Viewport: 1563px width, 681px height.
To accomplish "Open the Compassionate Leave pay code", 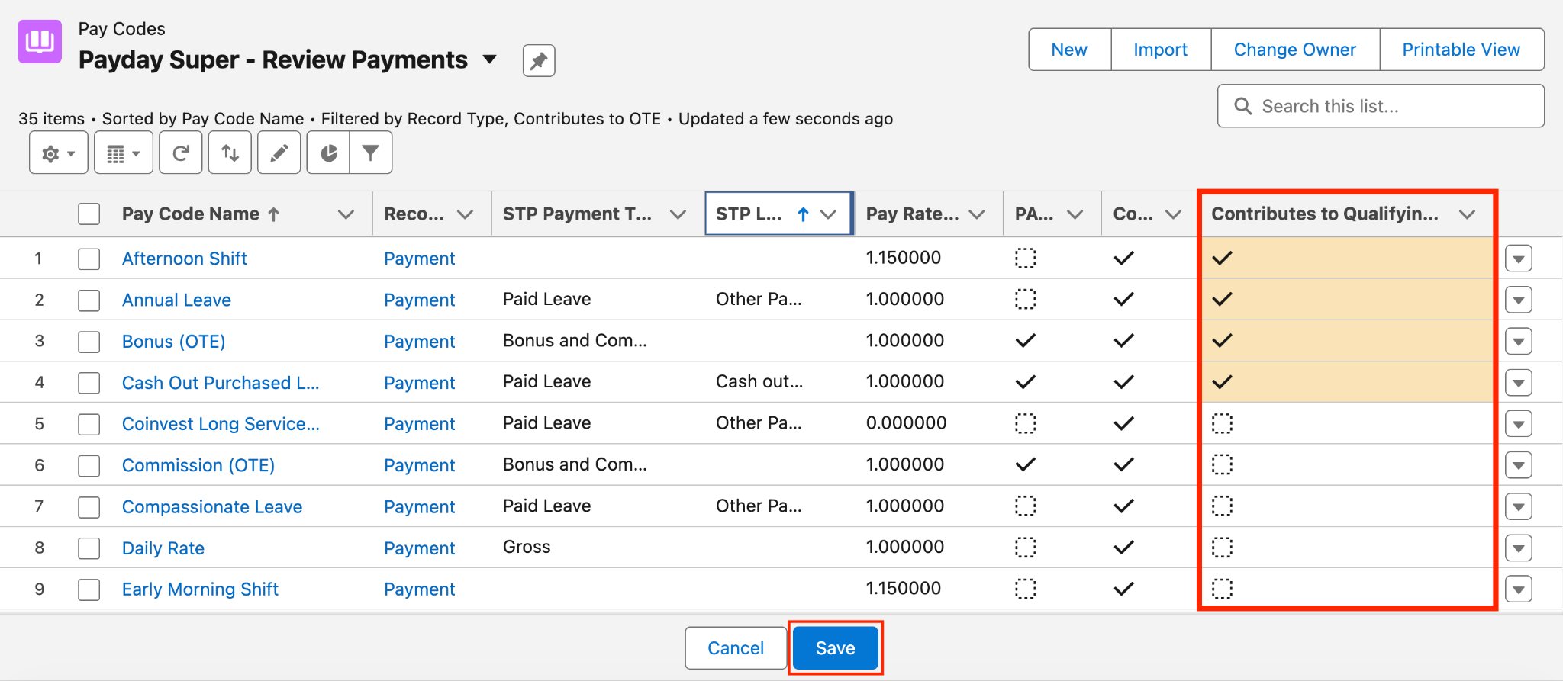I will pos(212,506).
